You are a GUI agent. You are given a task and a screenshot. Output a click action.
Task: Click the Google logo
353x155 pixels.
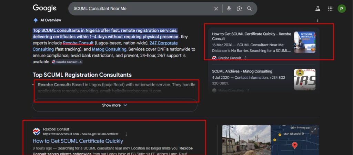[44, 8]
